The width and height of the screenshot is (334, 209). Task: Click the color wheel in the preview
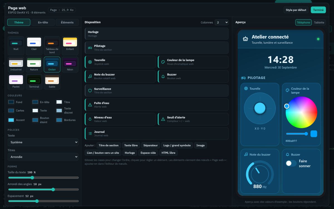pyautogui.click(x=301, y=112)
